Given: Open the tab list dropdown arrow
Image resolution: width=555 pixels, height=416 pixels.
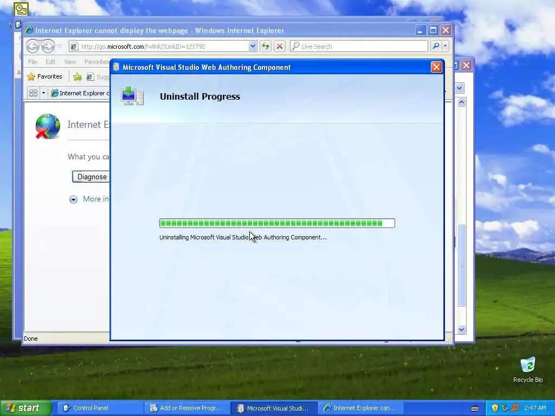Looking at the screenshot, I should 43,93.
